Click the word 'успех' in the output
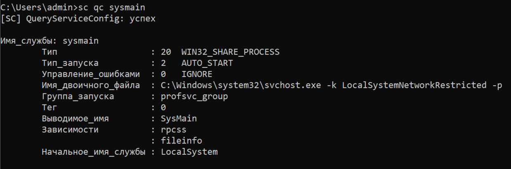The width and height of the screenshot is (511, 169). 143,19
